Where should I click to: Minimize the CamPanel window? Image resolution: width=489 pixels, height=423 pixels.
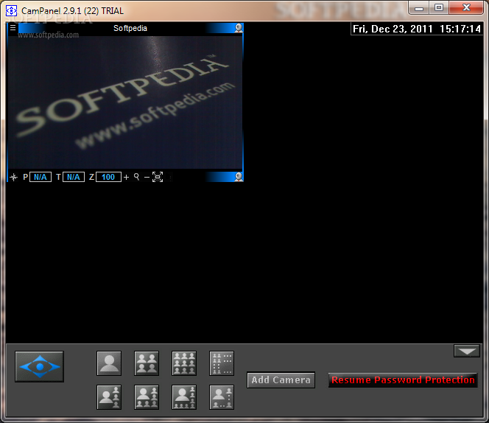tap(419, 8)
